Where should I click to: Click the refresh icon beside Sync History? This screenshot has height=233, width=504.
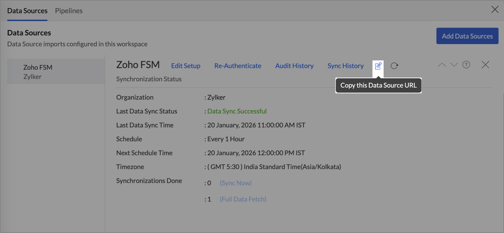[x=394, y=66]
